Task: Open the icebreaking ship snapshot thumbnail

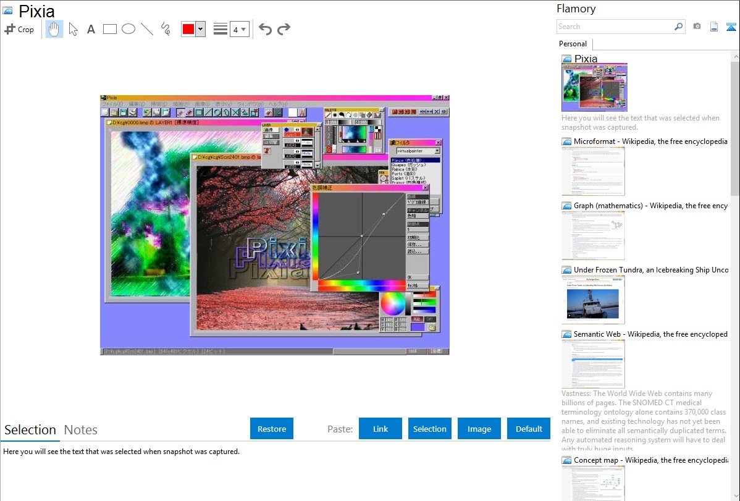Action: [x=593, y=300]
